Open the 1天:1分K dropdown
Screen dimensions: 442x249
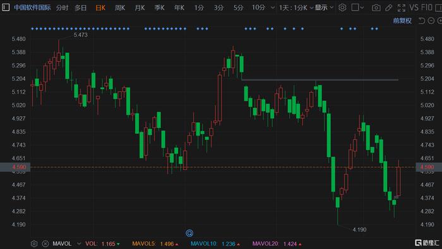pos(296,8)
